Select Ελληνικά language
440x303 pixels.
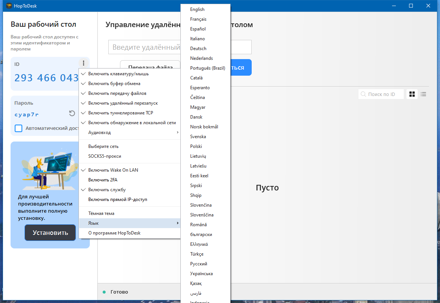pyautogui.click(x=205, y=245)
